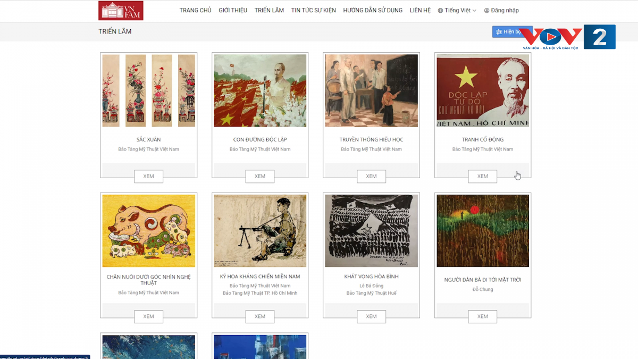Click XEM button under CON ĐƯỜNG ĐỘC LẬP

click(260, 177)
